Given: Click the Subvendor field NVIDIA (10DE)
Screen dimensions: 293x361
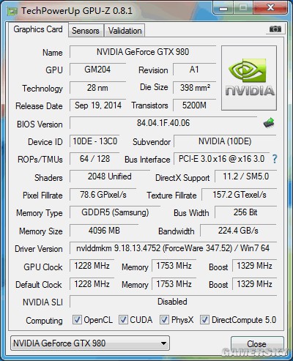Looking at the screenshot, I should (x=225, y=141).
